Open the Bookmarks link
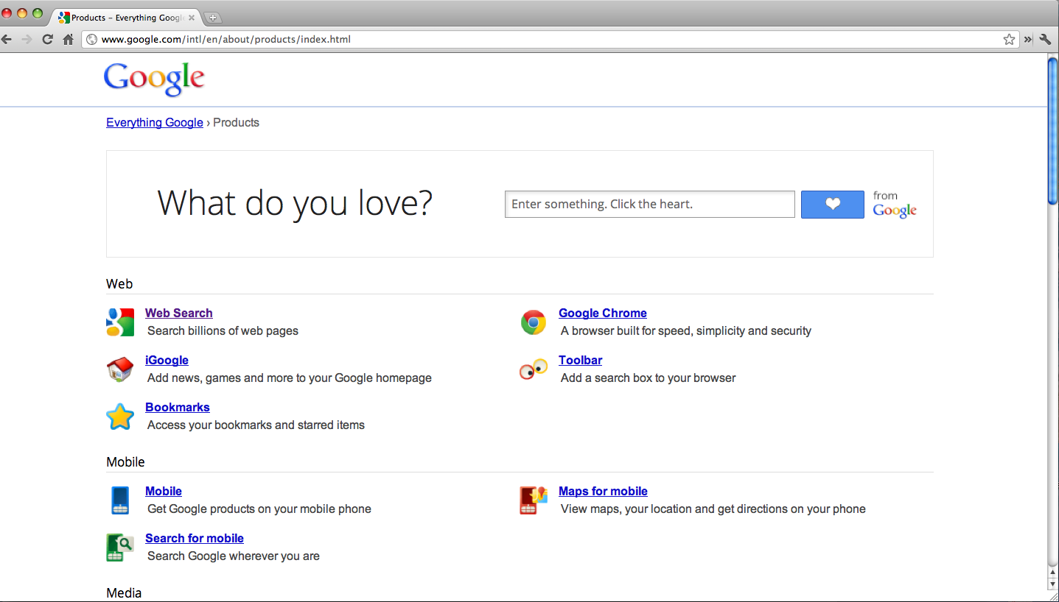1059x602 pixels. point(178,407)
